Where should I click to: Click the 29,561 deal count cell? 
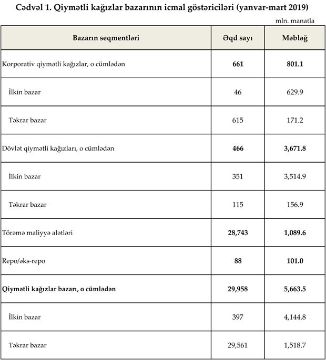point(238,345)
